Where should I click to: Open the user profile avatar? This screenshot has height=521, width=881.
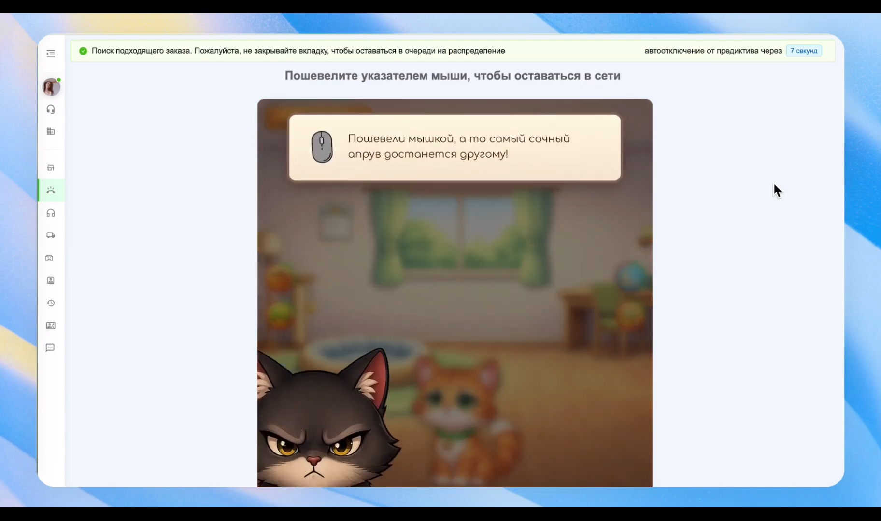click(51, 87)
